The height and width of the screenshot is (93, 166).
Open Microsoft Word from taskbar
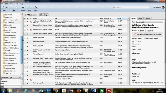[x=94, y=91]
